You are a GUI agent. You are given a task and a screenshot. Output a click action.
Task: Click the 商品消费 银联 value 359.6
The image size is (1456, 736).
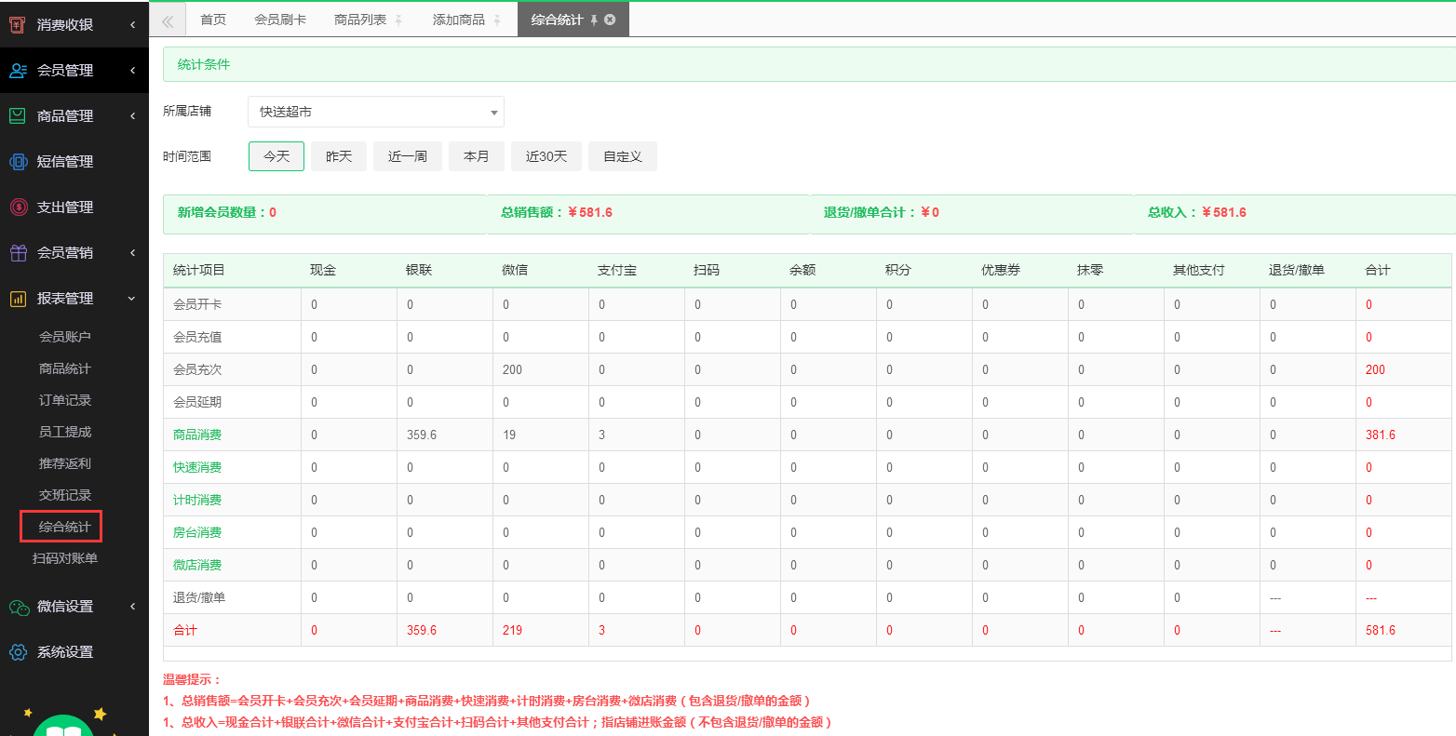[422, 435]
